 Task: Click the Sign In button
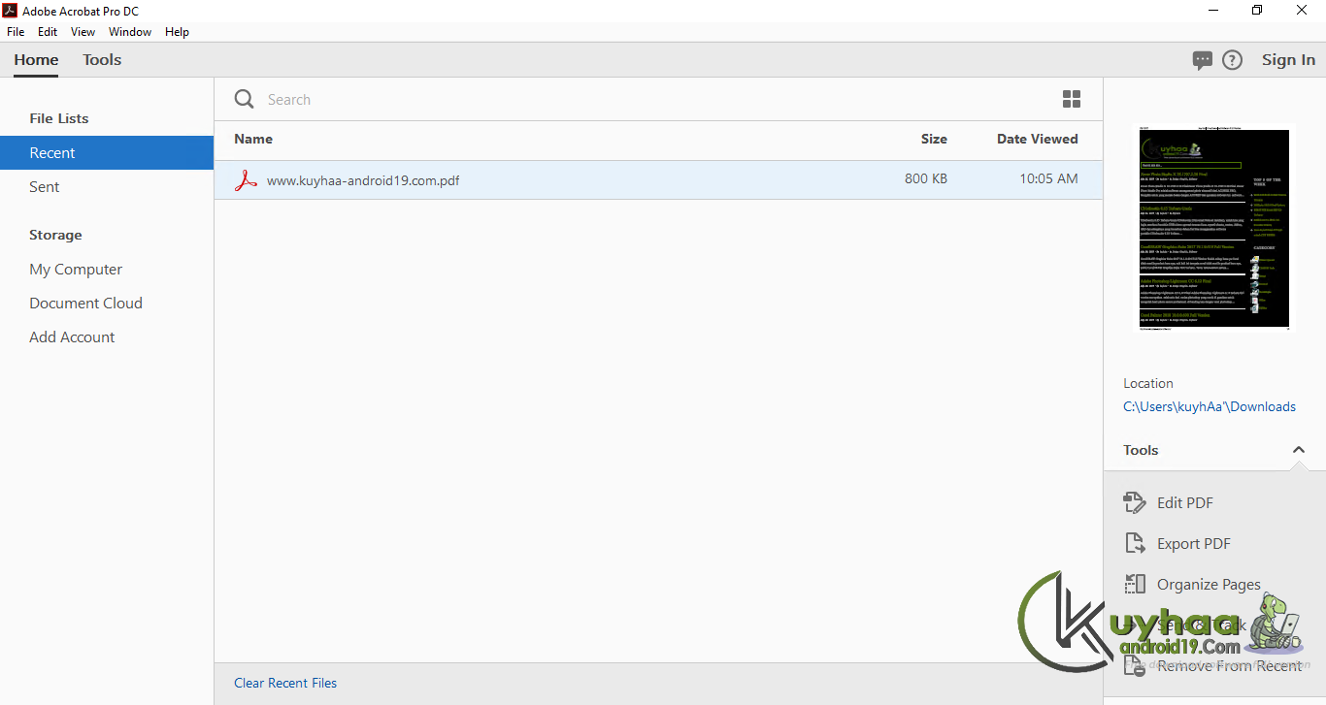(1288, 60)
